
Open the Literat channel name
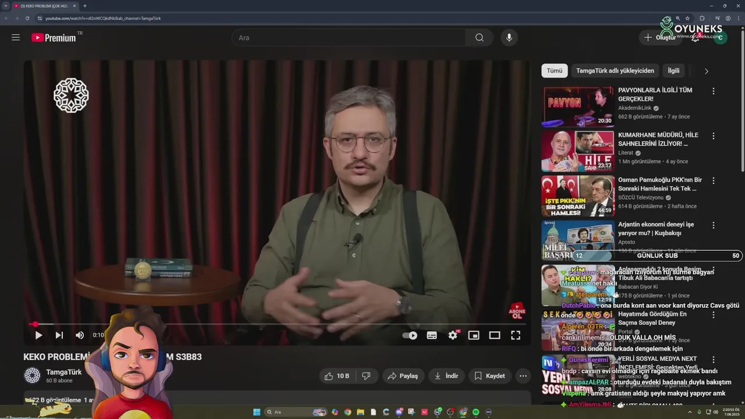point(626,153)
